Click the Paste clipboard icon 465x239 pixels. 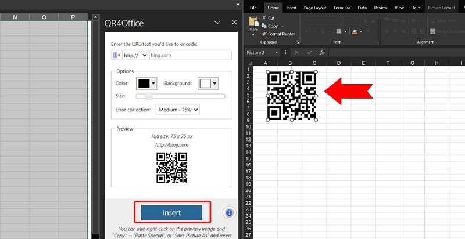(x=253, y=22)
